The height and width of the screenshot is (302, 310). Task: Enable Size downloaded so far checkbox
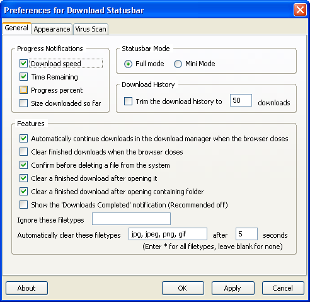(x=23, y=103)
